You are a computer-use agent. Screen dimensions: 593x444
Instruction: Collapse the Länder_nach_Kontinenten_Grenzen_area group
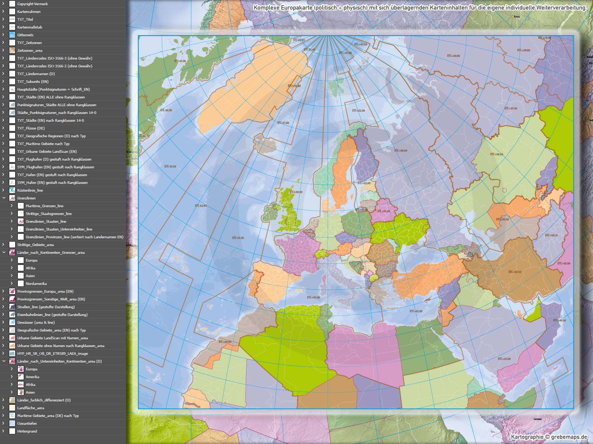(4, 252)
